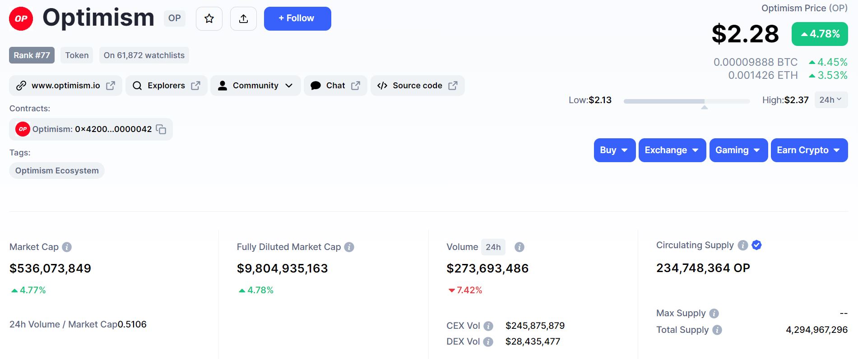Screen dimensions: 858x359
Task: Click the 24h Volume / Market Cap ratio 0.5106
Action: pos(132,324)
